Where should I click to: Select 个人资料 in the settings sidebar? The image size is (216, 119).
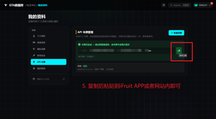tap(48, 36)
